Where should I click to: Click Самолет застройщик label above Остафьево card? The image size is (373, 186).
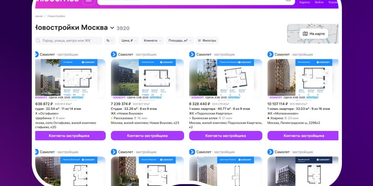coord(59,54)
